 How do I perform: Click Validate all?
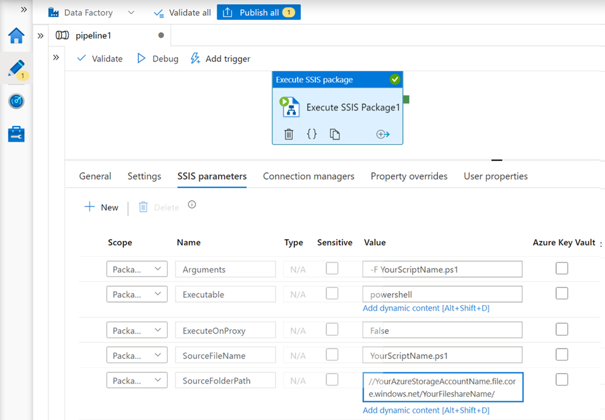coord(182,13)
